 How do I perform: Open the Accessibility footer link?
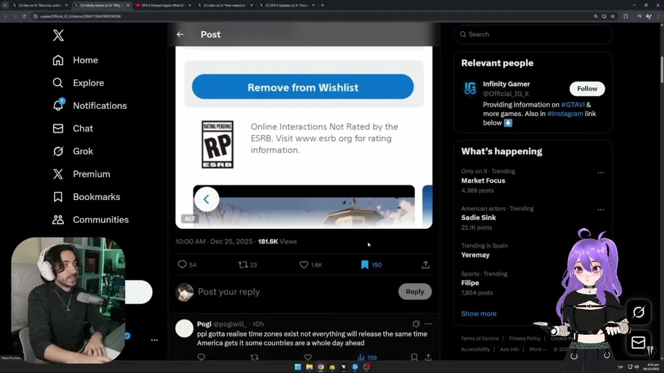point(475,349)
